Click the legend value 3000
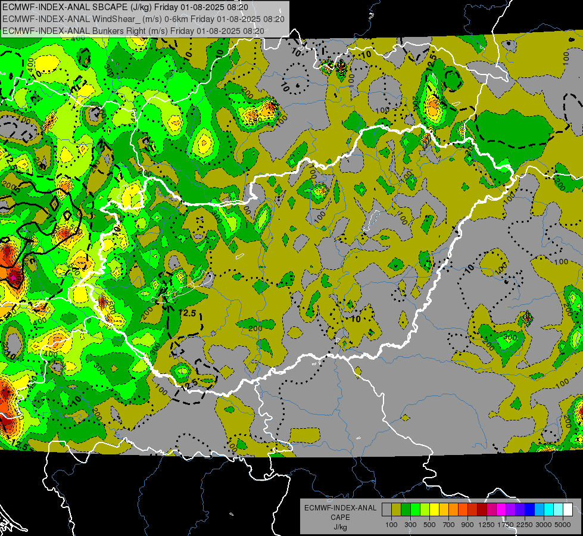Image resolution: width=583 pixels, height=536 pixels. 544,525
